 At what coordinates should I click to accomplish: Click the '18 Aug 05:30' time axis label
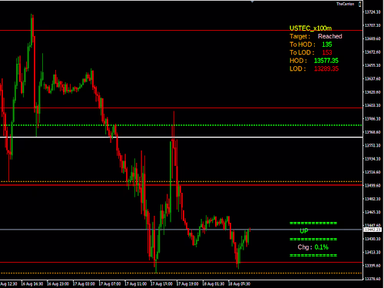pos(240,283)
